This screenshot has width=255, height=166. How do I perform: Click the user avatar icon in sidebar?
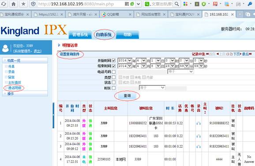point(5,48)
